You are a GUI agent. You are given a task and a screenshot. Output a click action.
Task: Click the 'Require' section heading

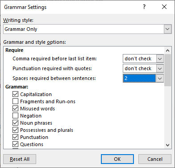[14, 50]
